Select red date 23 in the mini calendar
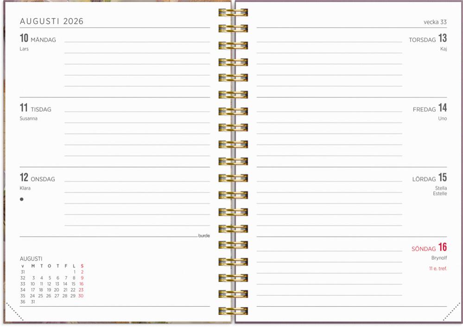Image resolution: width=463 pixels, height=327 pixels. tap(81, 290)
